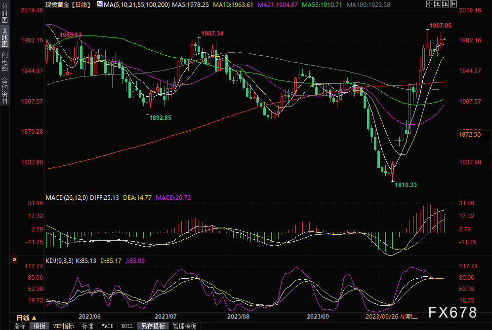Open 管理模板 template manager

(x=184, y=326)
